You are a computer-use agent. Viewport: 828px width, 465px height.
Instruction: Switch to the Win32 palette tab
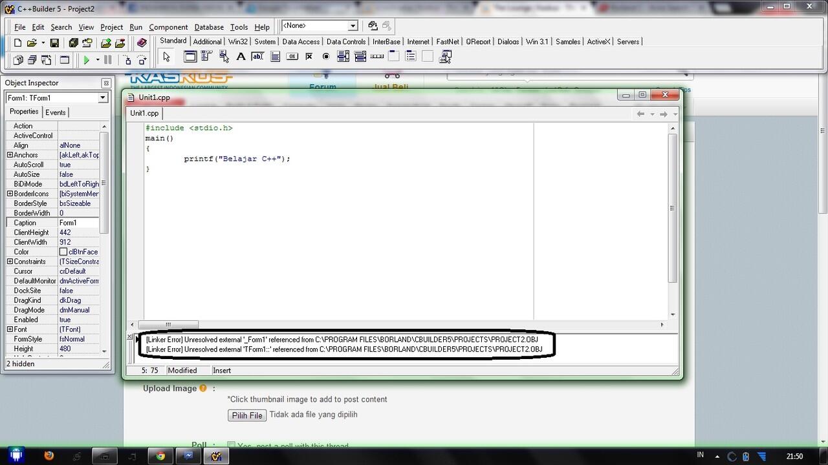click(x=238, y=41)
